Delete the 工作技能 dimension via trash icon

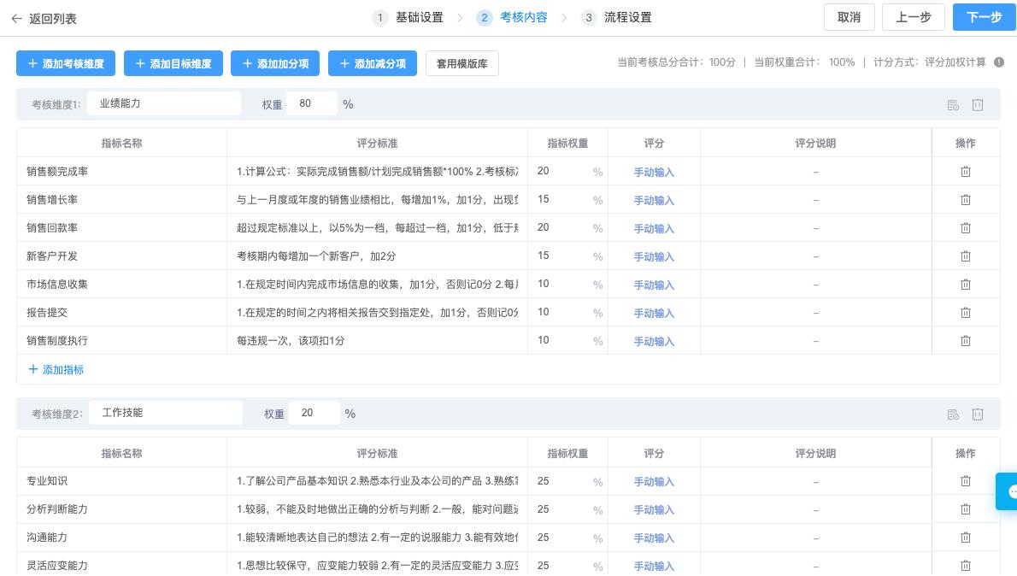[978, 414]
